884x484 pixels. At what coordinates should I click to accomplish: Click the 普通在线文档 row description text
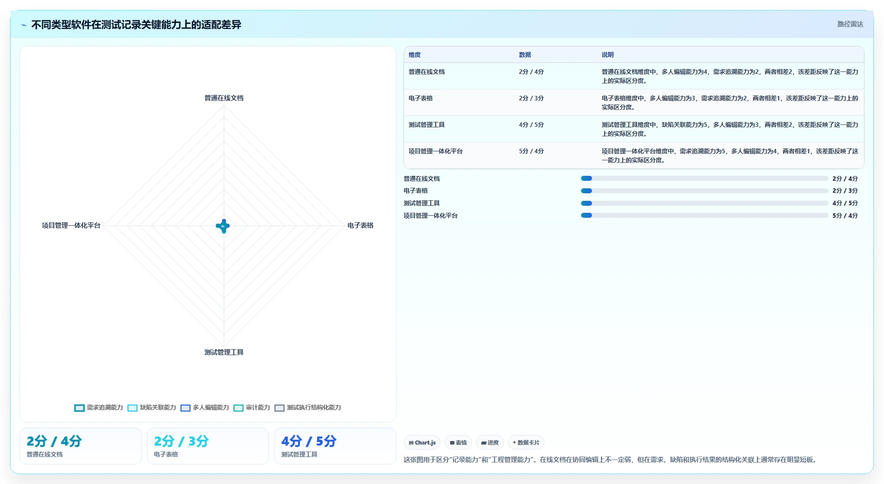click(x=730, y=76)
